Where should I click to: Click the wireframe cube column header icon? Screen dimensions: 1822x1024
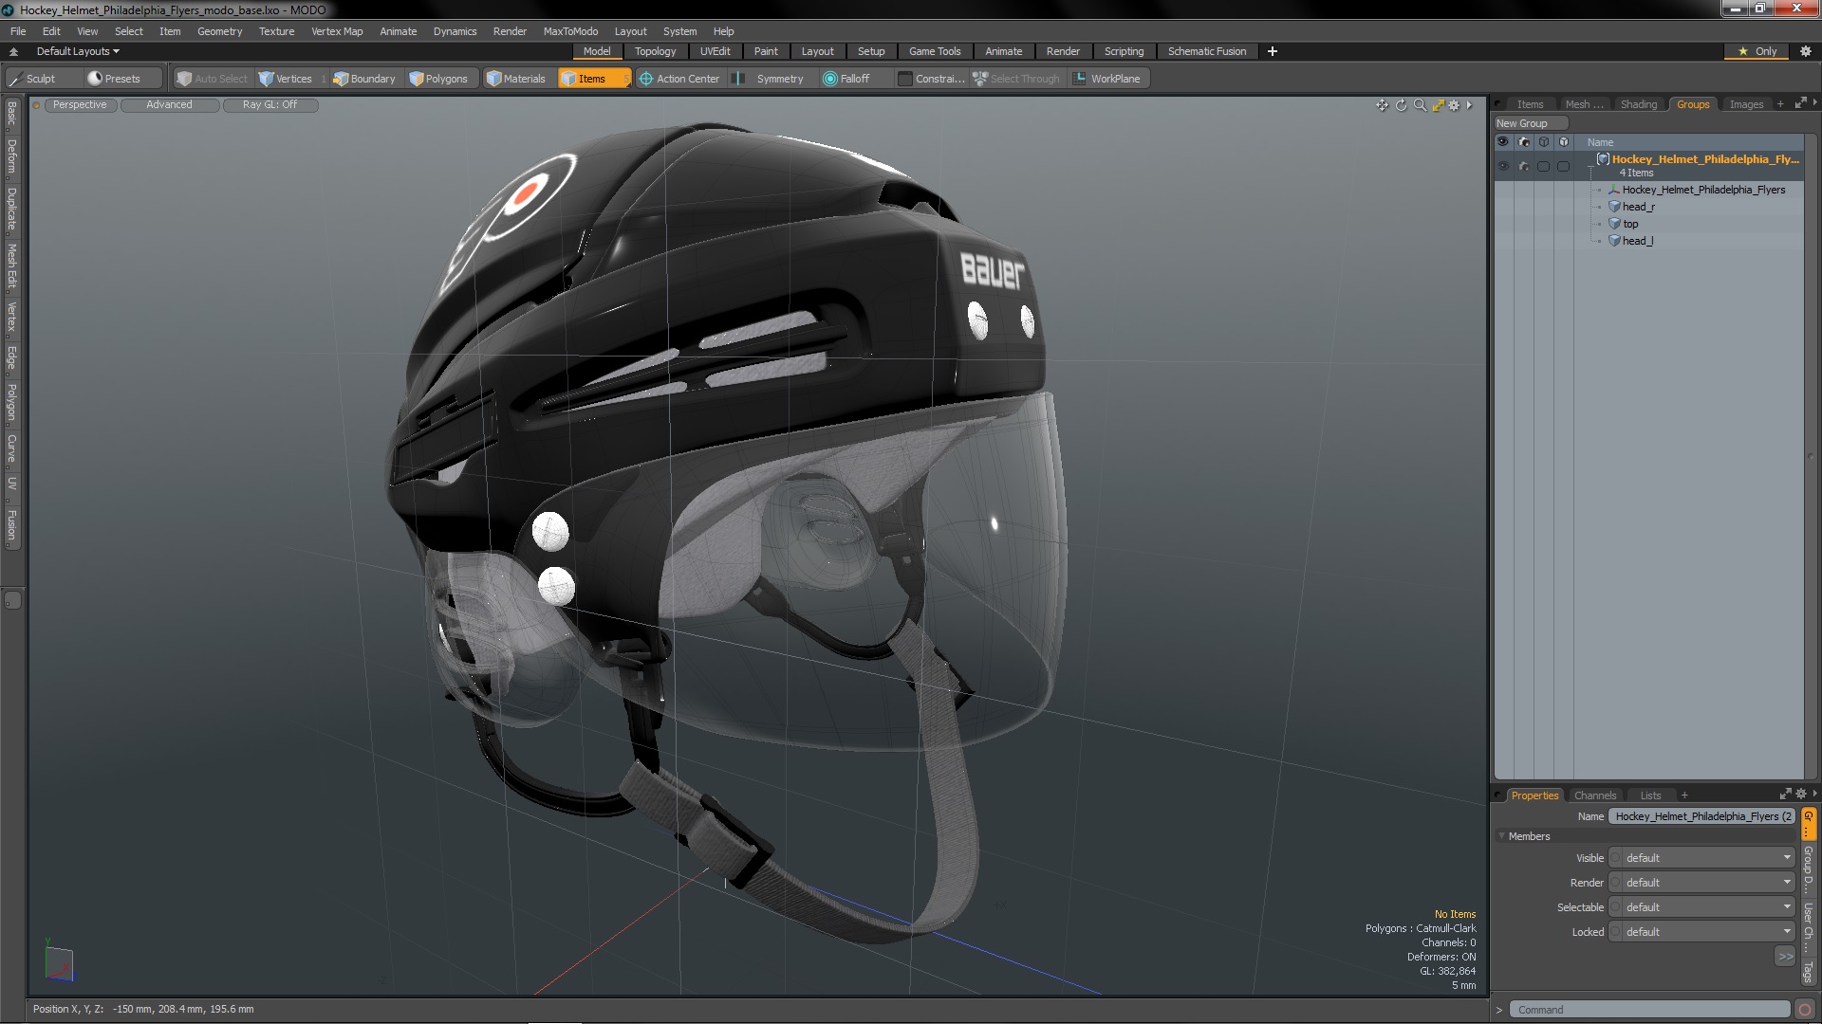pos(1544,142)
